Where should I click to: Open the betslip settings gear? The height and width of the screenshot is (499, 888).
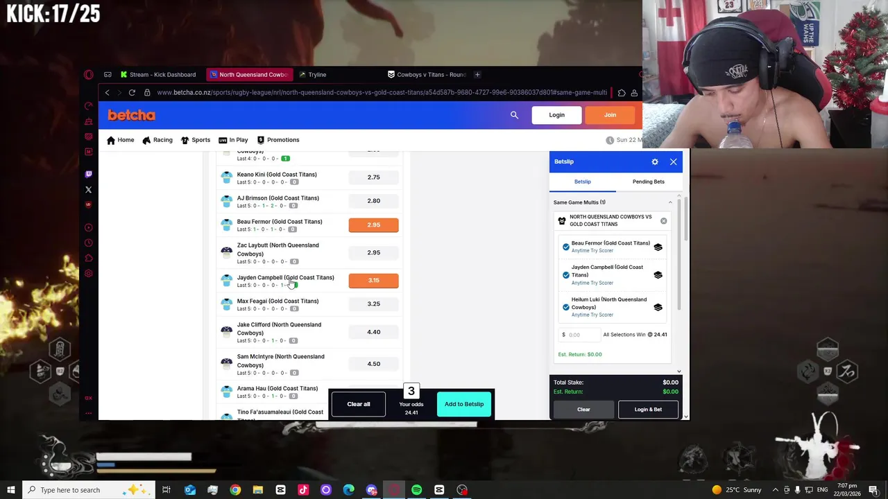click(x=655, y=161)
